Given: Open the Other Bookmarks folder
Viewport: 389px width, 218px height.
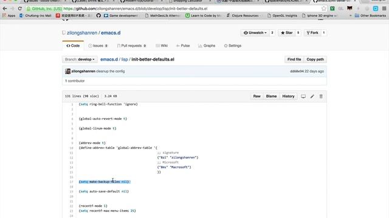Looking at the screenshot, I should click(x=370, y=16).
